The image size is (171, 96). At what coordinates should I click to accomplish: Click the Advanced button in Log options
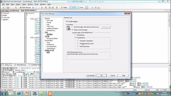(x=105, y=27)
